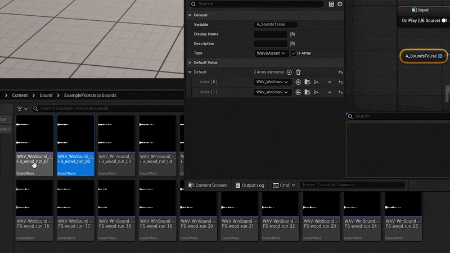Click Search ExampleFootstepsSounds field
Screen dimensions: 450x253
[x=107, y=109]
